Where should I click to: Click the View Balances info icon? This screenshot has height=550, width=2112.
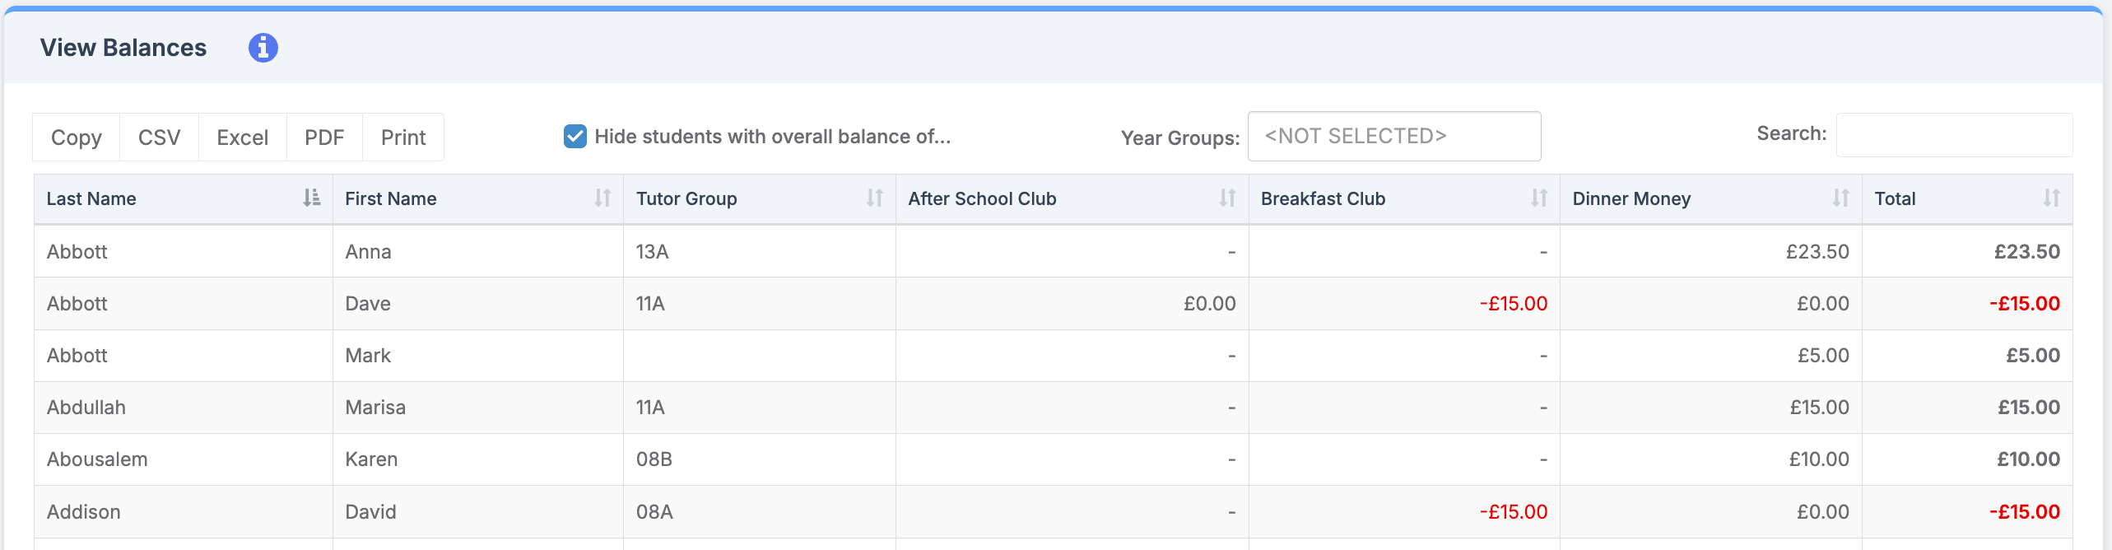(263, 48)
